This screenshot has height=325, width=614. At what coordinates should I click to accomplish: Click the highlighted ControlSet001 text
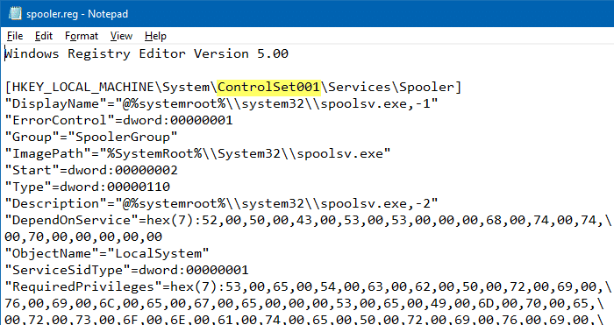coord(268,87)
